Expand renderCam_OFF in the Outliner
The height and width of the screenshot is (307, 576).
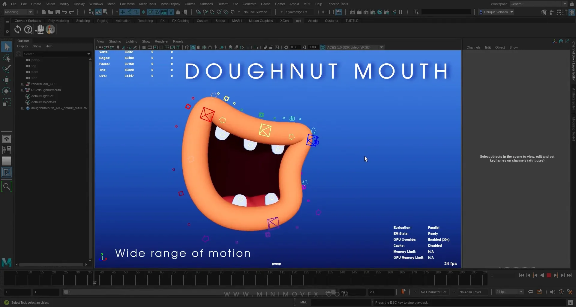(22, 84)
